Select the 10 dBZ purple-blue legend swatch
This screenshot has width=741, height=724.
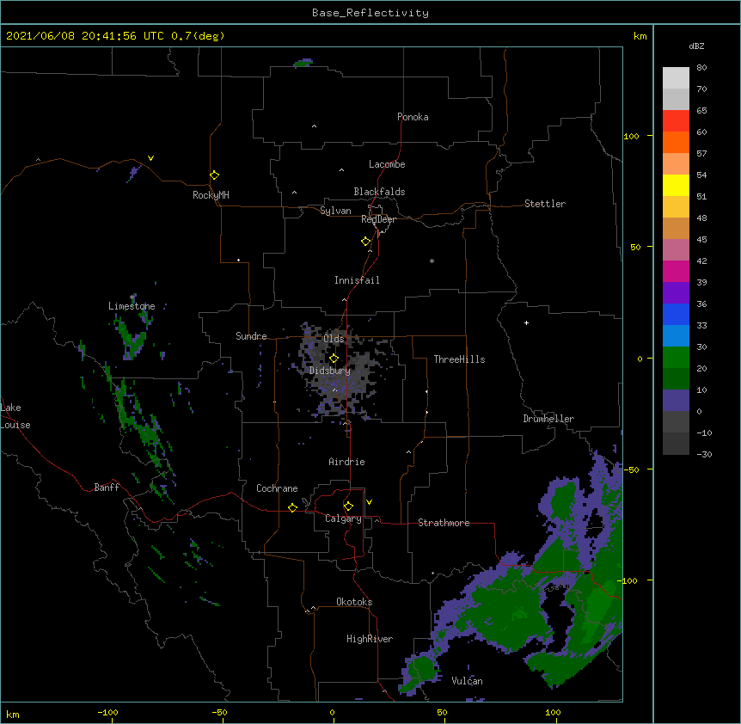click(676, 401)
